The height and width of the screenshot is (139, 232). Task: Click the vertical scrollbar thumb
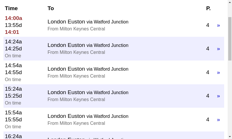pyautogui.click(x=230, y=39)
